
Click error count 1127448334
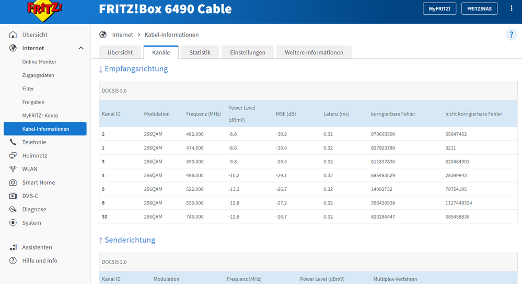[459, 202]
